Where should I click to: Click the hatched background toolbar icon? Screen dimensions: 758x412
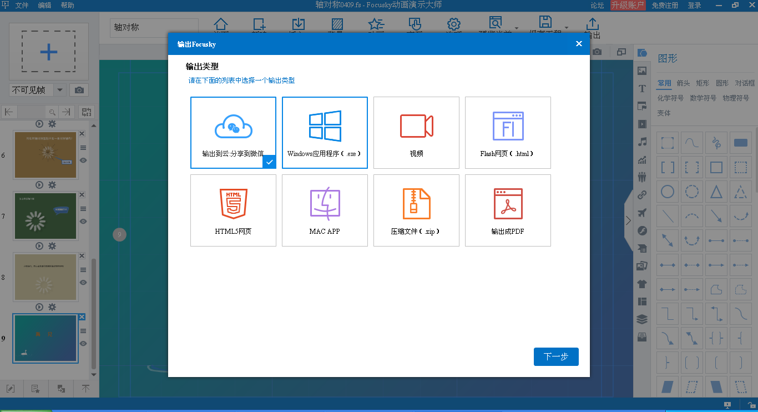(337, 25)
